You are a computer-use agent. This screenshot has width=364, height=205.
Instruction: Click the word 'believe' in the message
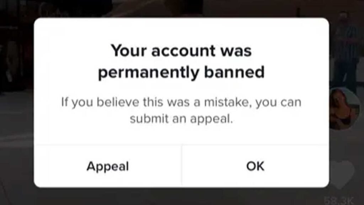[118, 102]
